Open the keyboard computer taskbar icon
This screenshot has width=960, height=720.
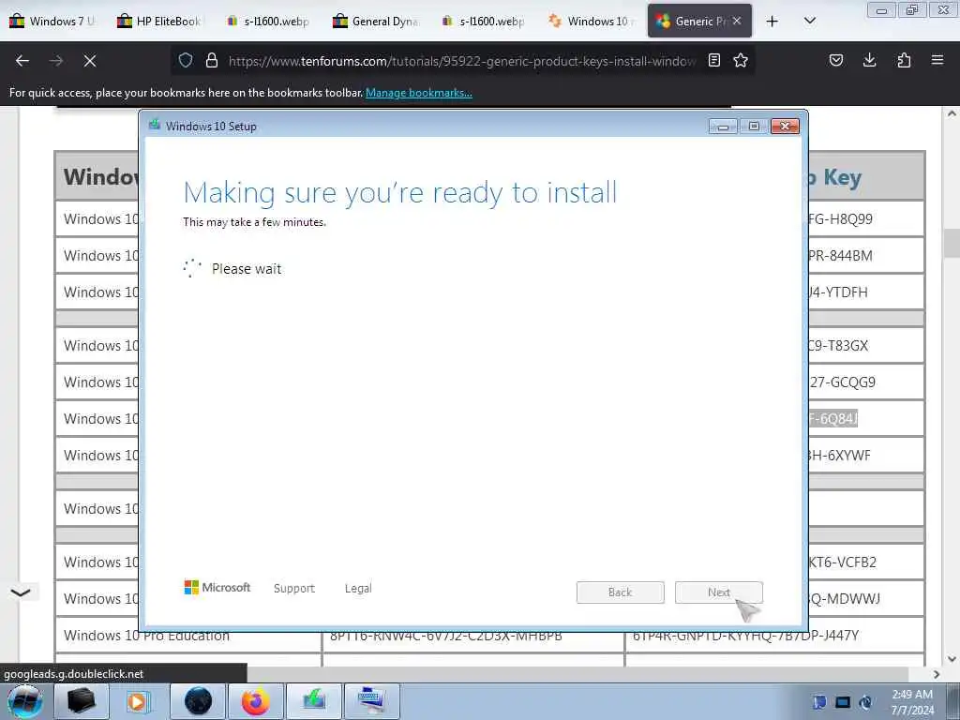coord(372,701)
